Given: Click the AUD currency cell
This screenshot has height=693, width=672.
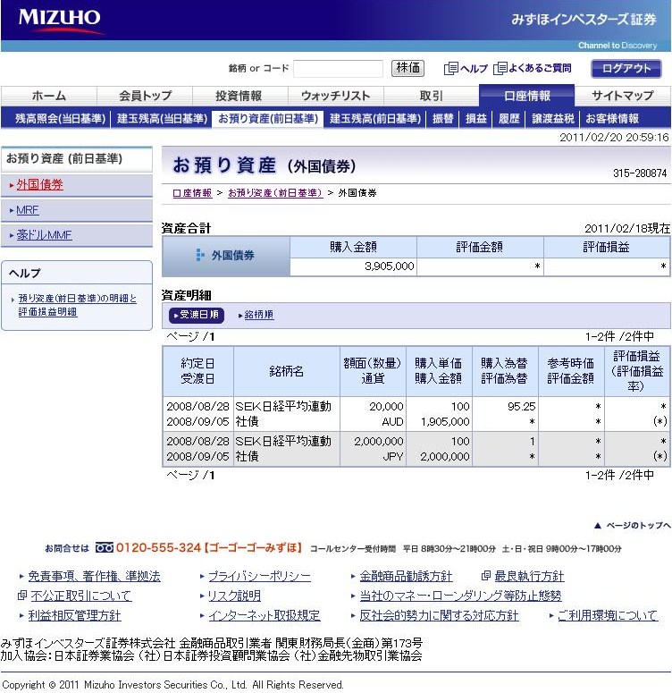Looking at the screenshot, I should coord(393,422).
